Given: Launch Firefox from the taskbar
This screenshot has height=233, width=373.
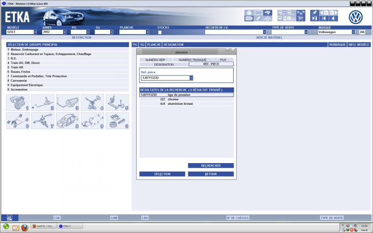Looking at the screenshot, I should pyautogui.click(x=25, y=227).
